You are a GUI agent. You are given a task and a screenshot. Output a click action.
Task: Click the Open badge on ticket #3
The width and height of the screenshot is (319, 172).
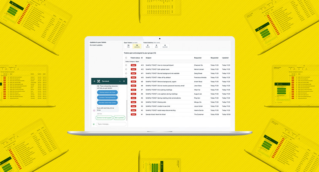(134, 106)
